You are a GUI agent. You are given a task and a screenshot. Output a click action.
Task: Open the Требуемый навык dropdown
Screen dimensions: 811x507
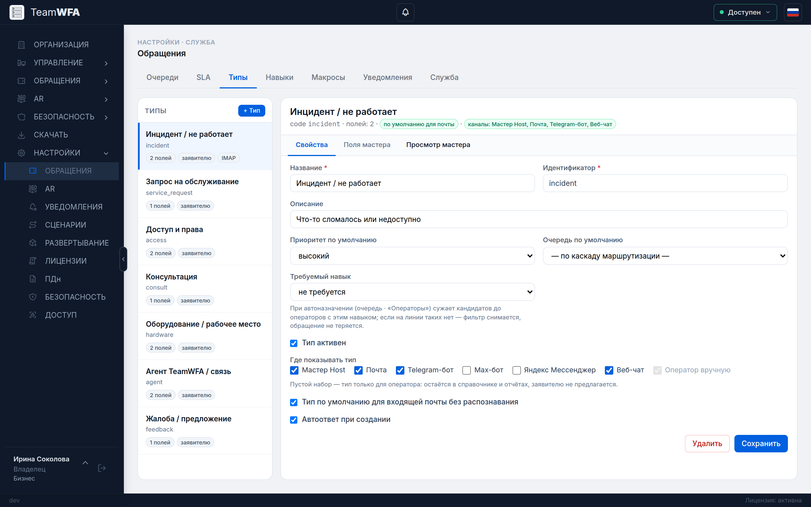tap(412, 292)
